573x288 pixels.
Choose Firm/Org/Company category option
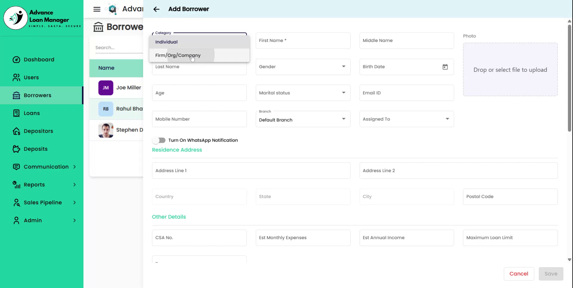(x=178, y=55)
